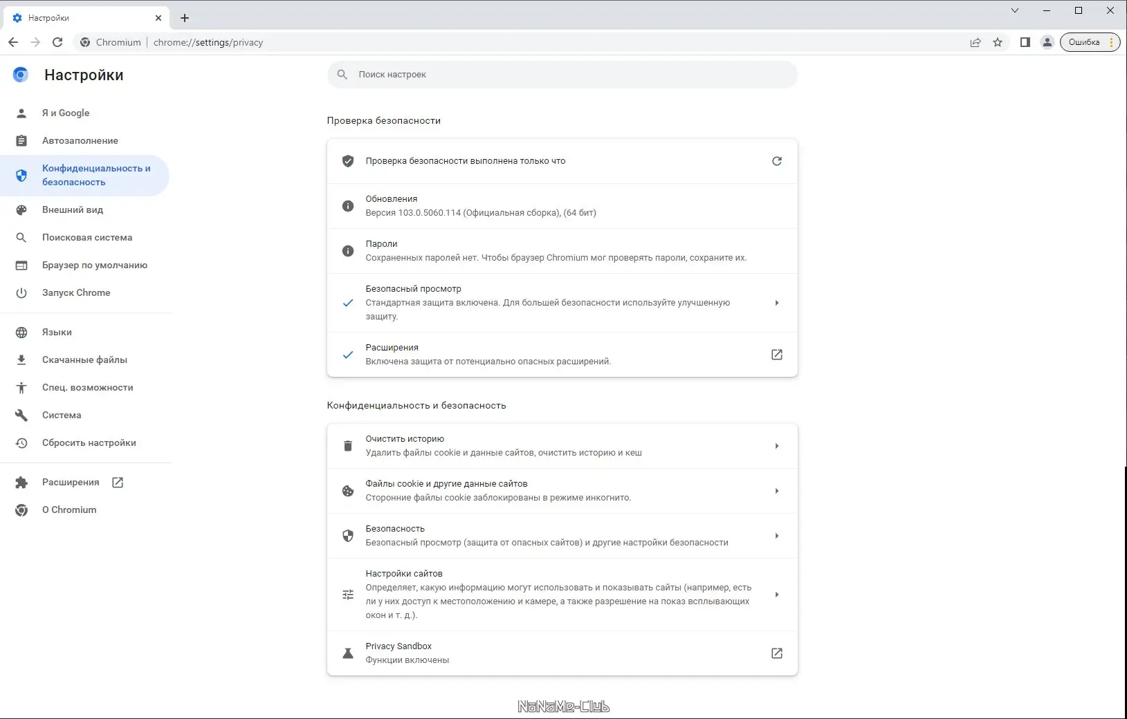The image size is (1127, 719).
Task: Click the Поиск настроек search field
Action: tap(562, 75)
